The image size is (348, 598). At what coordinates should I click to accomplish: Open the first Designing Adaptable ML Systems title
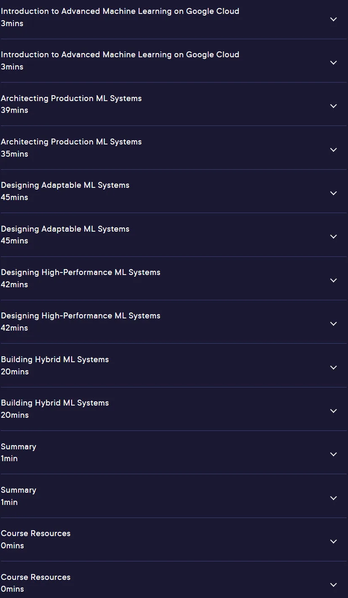[x=65, y=185]
